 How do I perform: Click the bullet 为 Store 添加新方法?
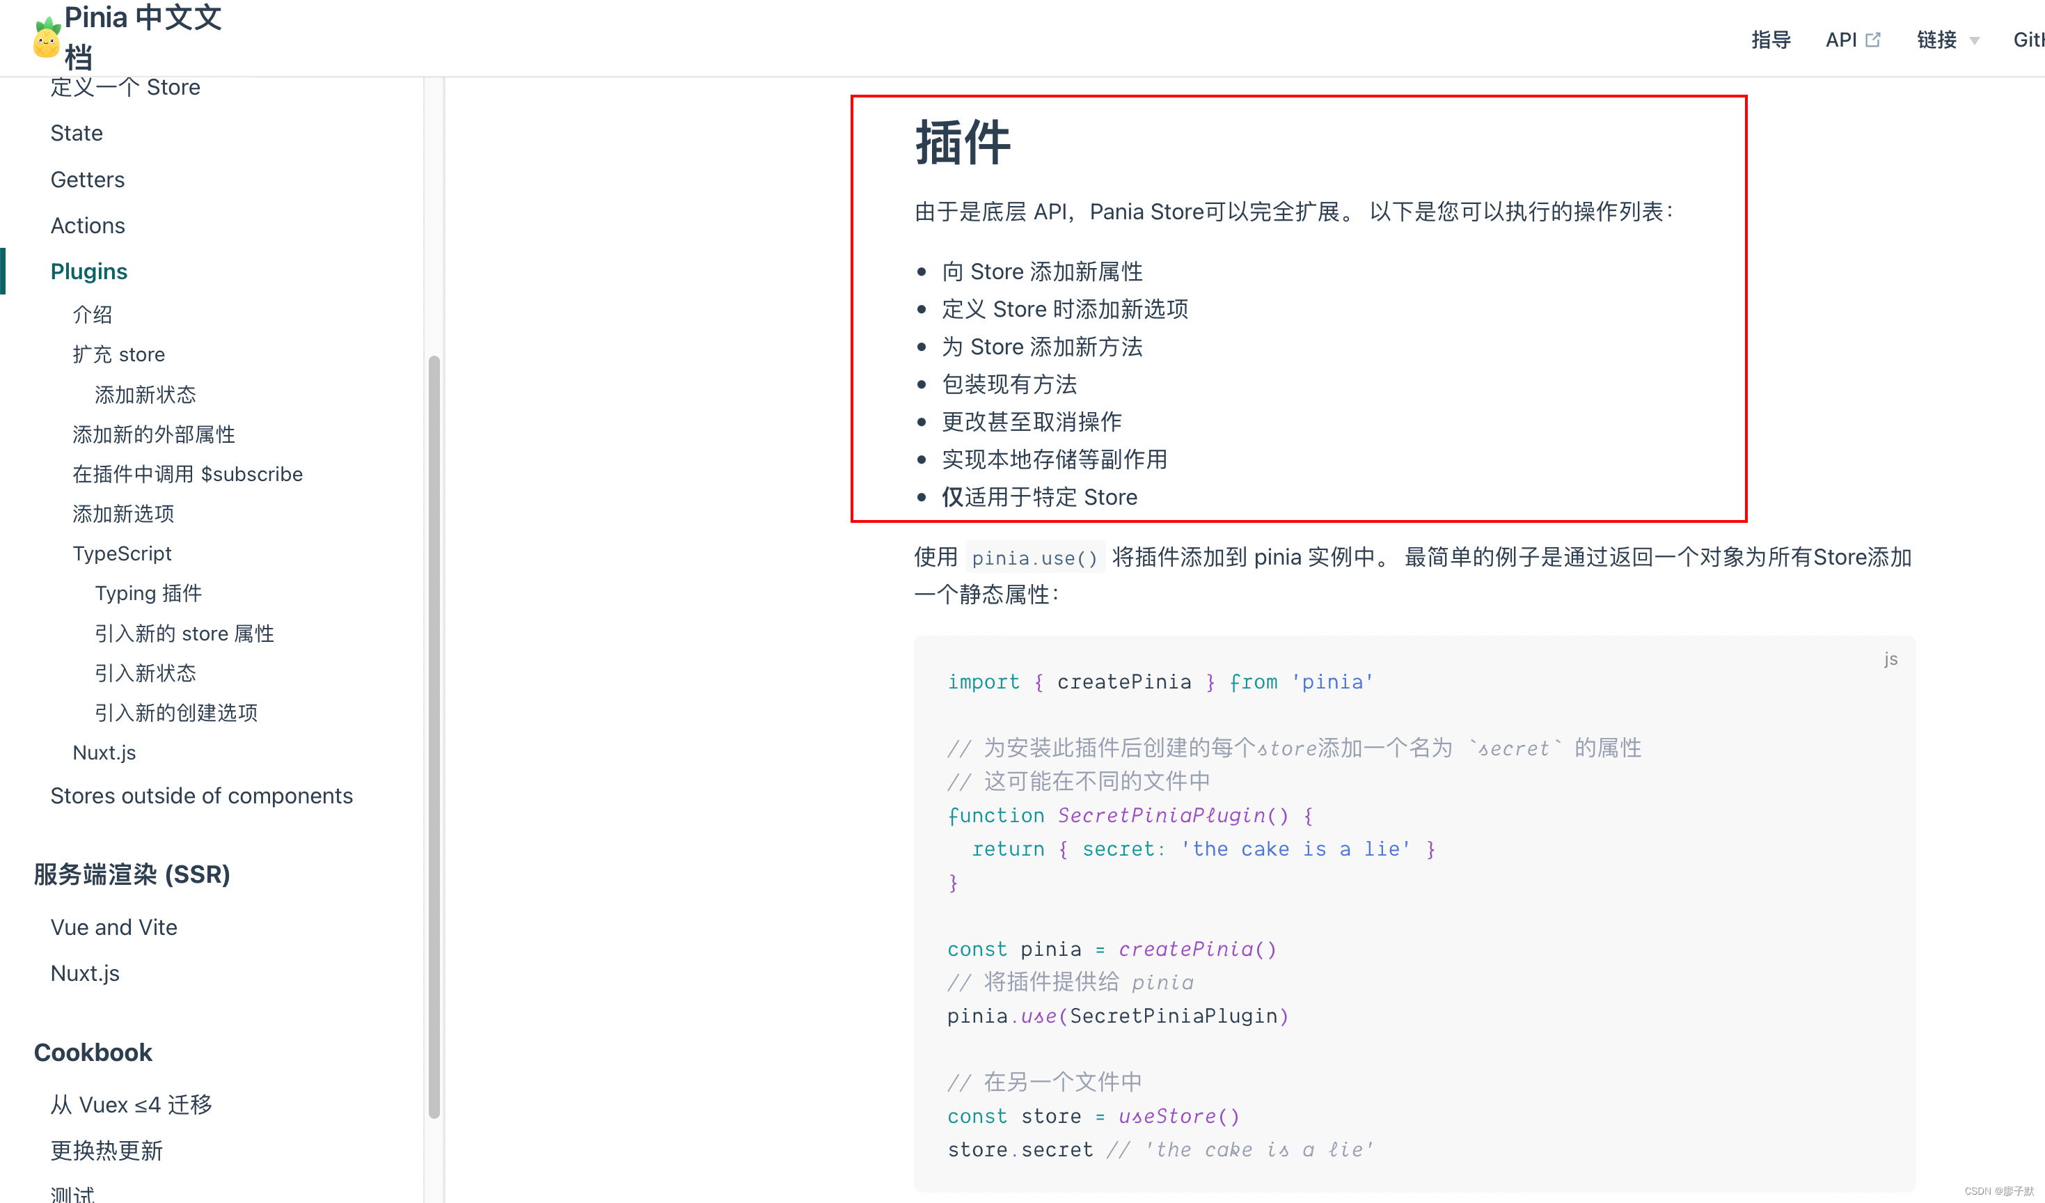click(x=1042, y=347)
